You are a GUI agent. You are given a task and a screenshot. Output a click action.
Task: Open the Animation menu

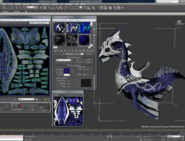click(x=26, y=4)
